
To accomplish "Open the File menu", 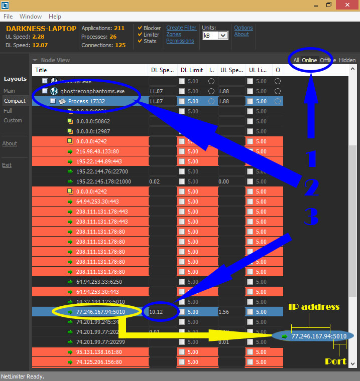I will point(8,17).
